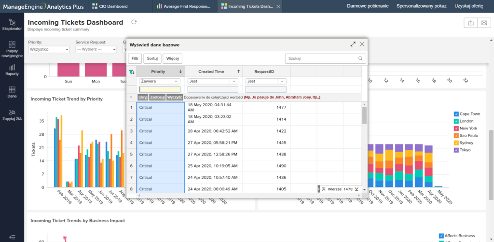Click the Sortuj button
Image resolution: width=494 pixels, height=242 pixels.
152,58
